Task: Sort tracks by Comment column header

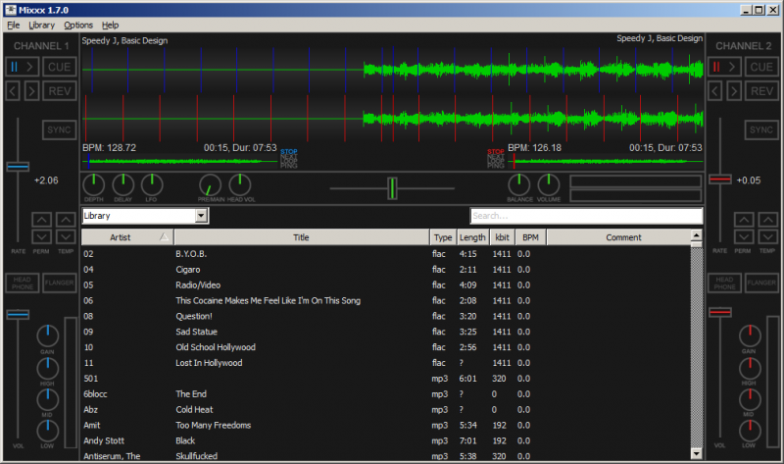Action: [619, 237]
